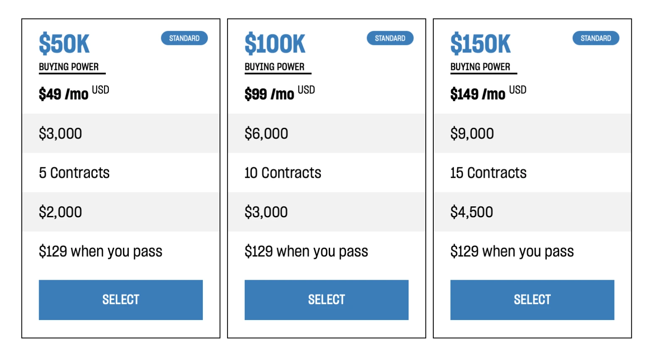Click the $100K buying power heading
Screen dimensions: 660x359
[x=275, y=44]
